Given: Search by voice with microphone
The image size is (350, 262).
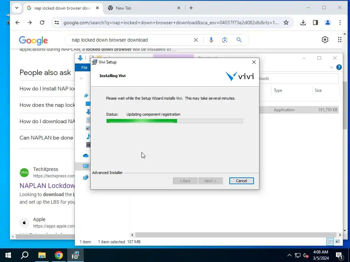Looking at the screenshot, I should point(211,40).
